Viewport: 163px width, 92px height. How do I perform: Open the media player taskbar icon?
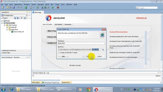[x=80, y=89]
